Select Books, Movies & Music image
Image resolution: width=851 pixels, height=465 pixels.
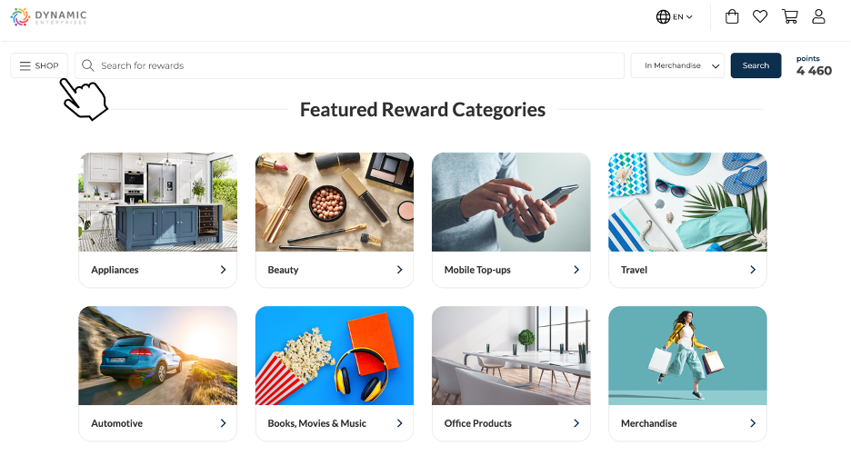[335, 355]
